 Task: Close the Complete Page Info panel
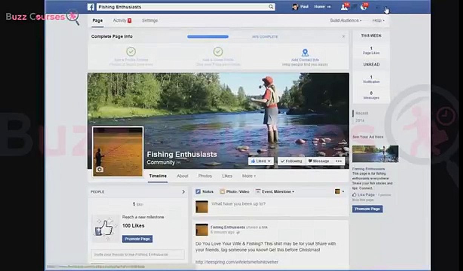(x=343, y=37)
